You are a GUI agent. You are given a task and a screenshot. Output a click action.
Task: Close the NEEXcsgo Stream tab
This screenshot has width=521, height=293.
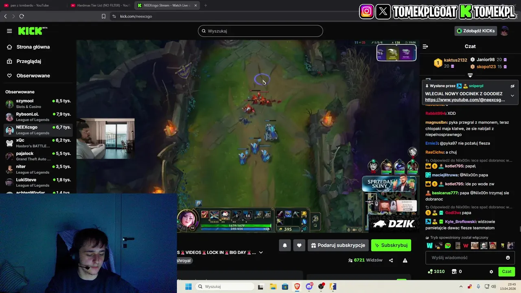point(196,5)
